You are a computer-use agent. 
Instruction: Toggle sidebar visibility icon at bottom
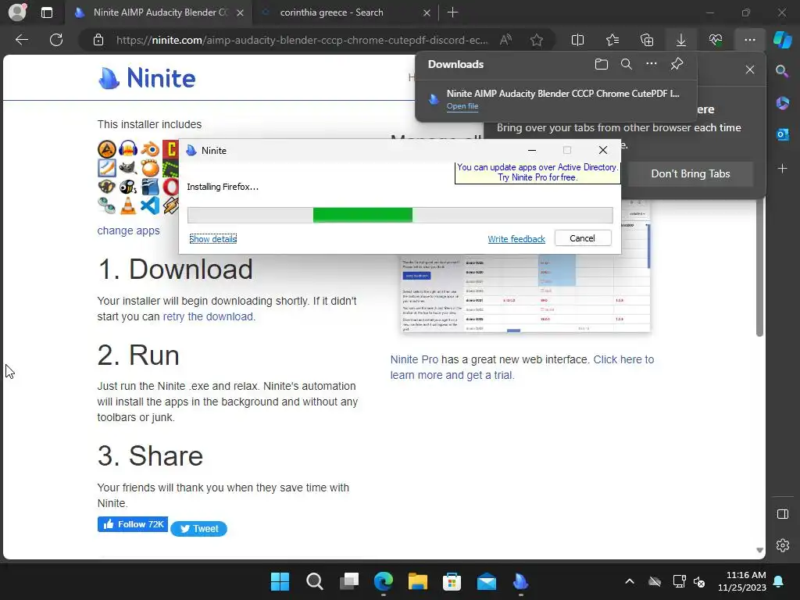[783, 514]
